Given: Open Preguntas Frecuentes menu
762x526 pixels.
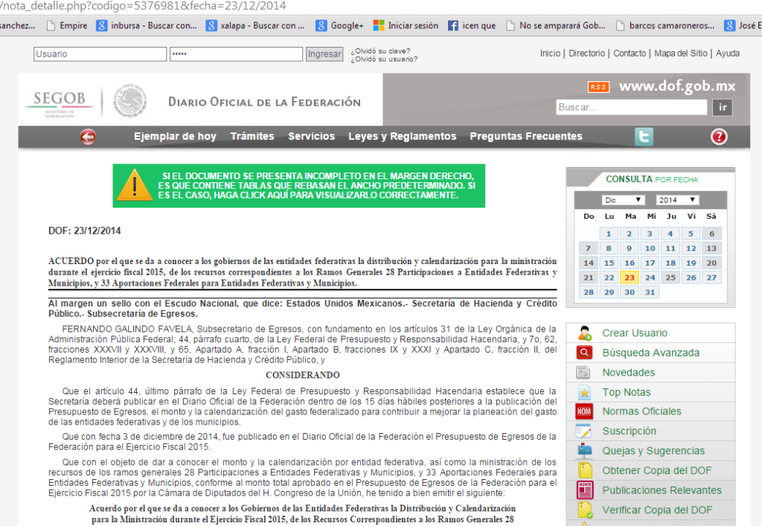Looking at the screenshot, I should [x=526, y=136].
